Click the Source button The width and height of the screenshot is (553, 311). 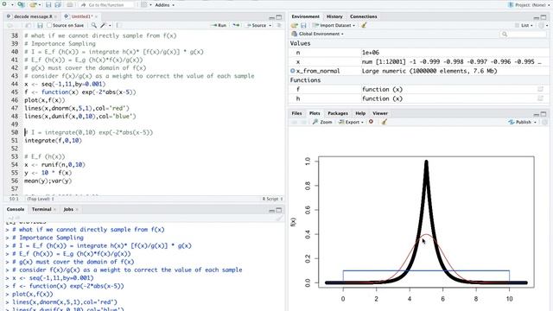coord(257,25)
